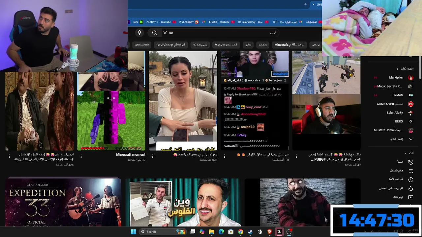Open Microsoft Edge from taskbar
422x237 pixels.
point(221,232)
